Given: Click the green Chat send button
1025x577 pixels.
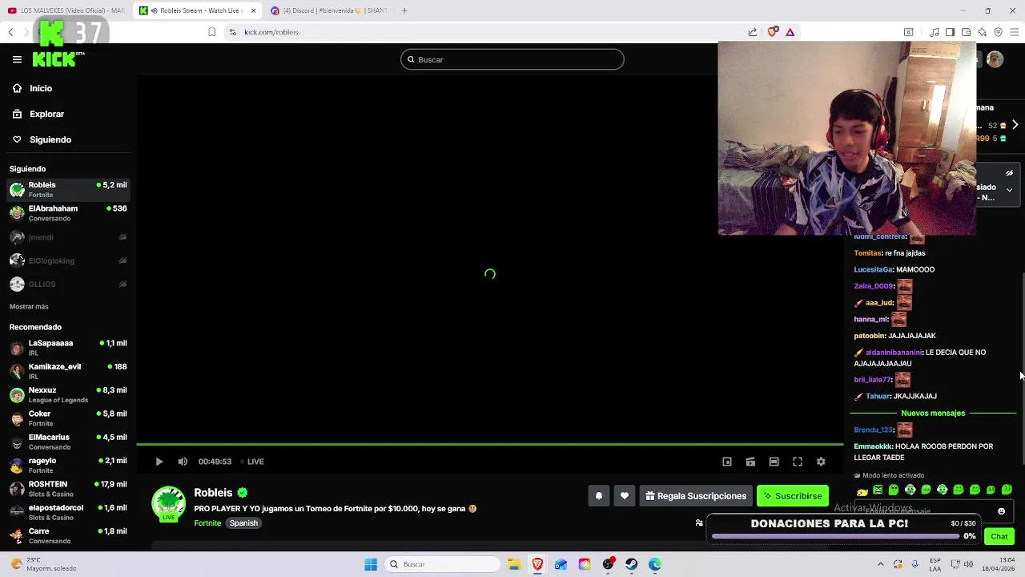Looking at the screenshot, I should (999, 536).
